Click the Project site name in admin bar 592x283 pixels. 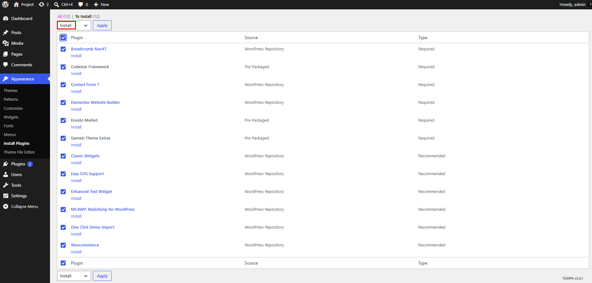click(x=27, y=4)
